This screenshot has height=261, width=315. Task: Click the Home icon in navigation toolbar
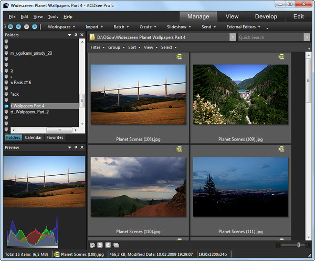10,26
